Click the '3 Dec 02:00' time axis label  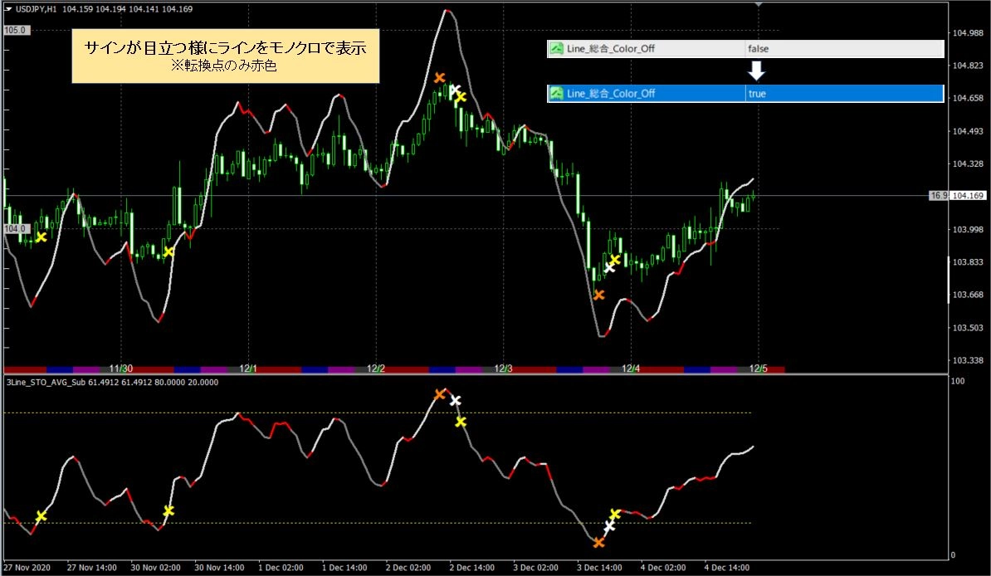[536, 567]
